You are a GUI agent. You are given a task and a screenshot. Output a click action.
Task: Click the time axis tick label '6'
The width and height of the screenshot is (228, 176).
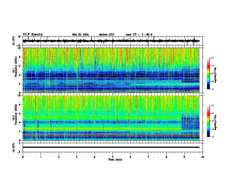point(131,157)
